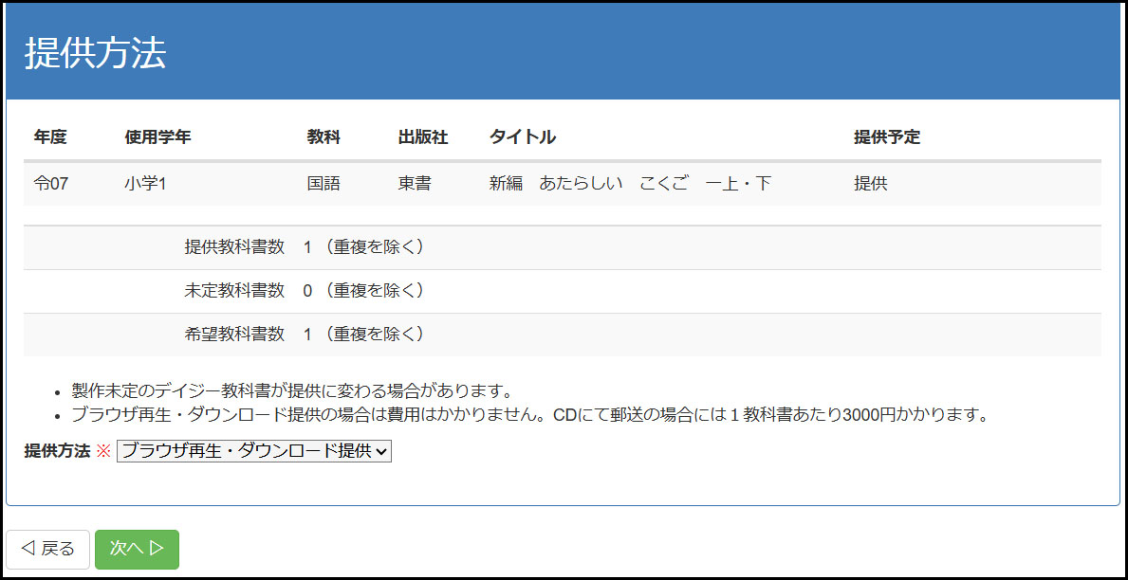
Task: Click the 教科 column header
Action: (324, 137)
